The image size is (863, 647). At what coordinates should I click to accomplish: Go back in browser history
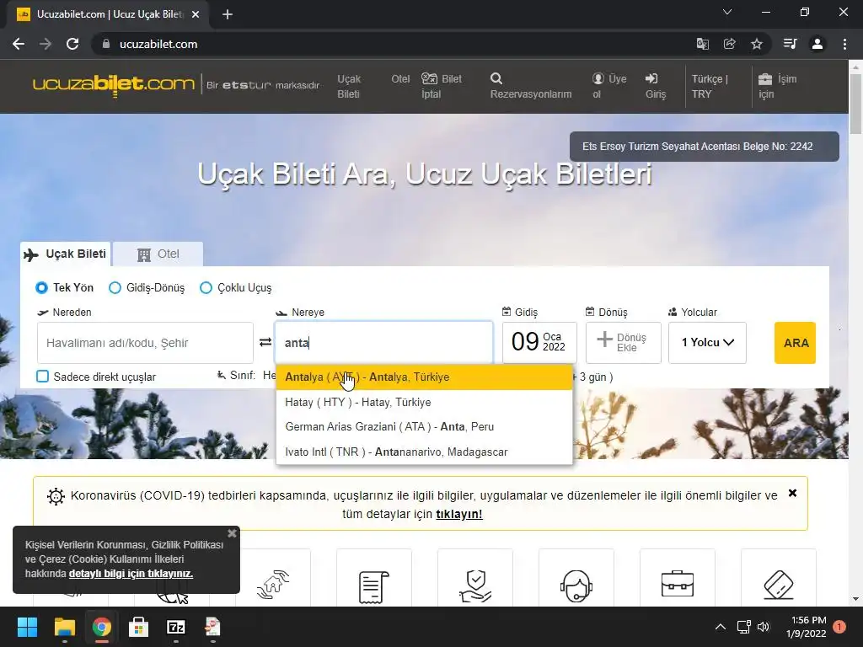click(x=19, y=44)
